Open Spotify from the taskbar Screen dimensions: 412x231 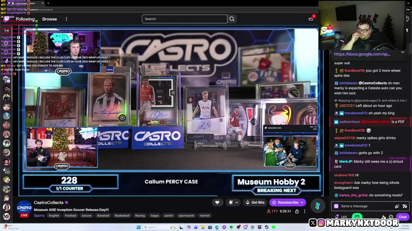tap(231, 227)
